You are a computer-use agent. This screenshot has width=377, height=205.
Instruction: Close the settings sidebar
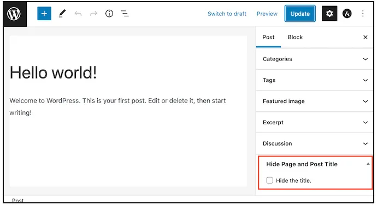pos(365,37)
